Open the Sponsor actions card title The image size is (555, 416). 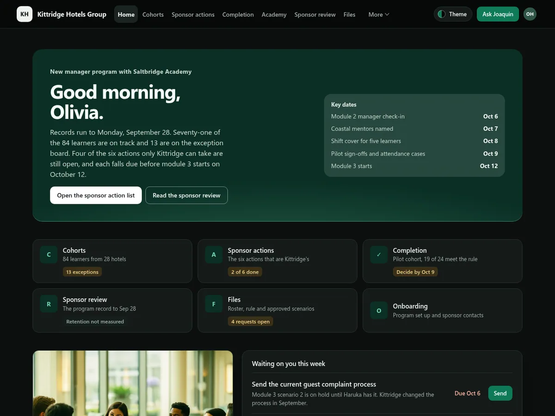[251, 251]
